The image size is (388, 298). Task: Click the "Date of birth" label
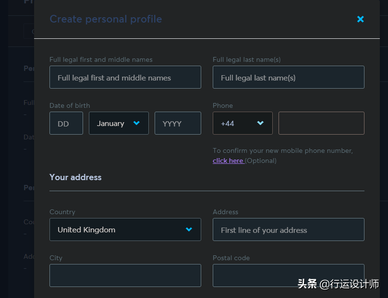tap(70, 105)
